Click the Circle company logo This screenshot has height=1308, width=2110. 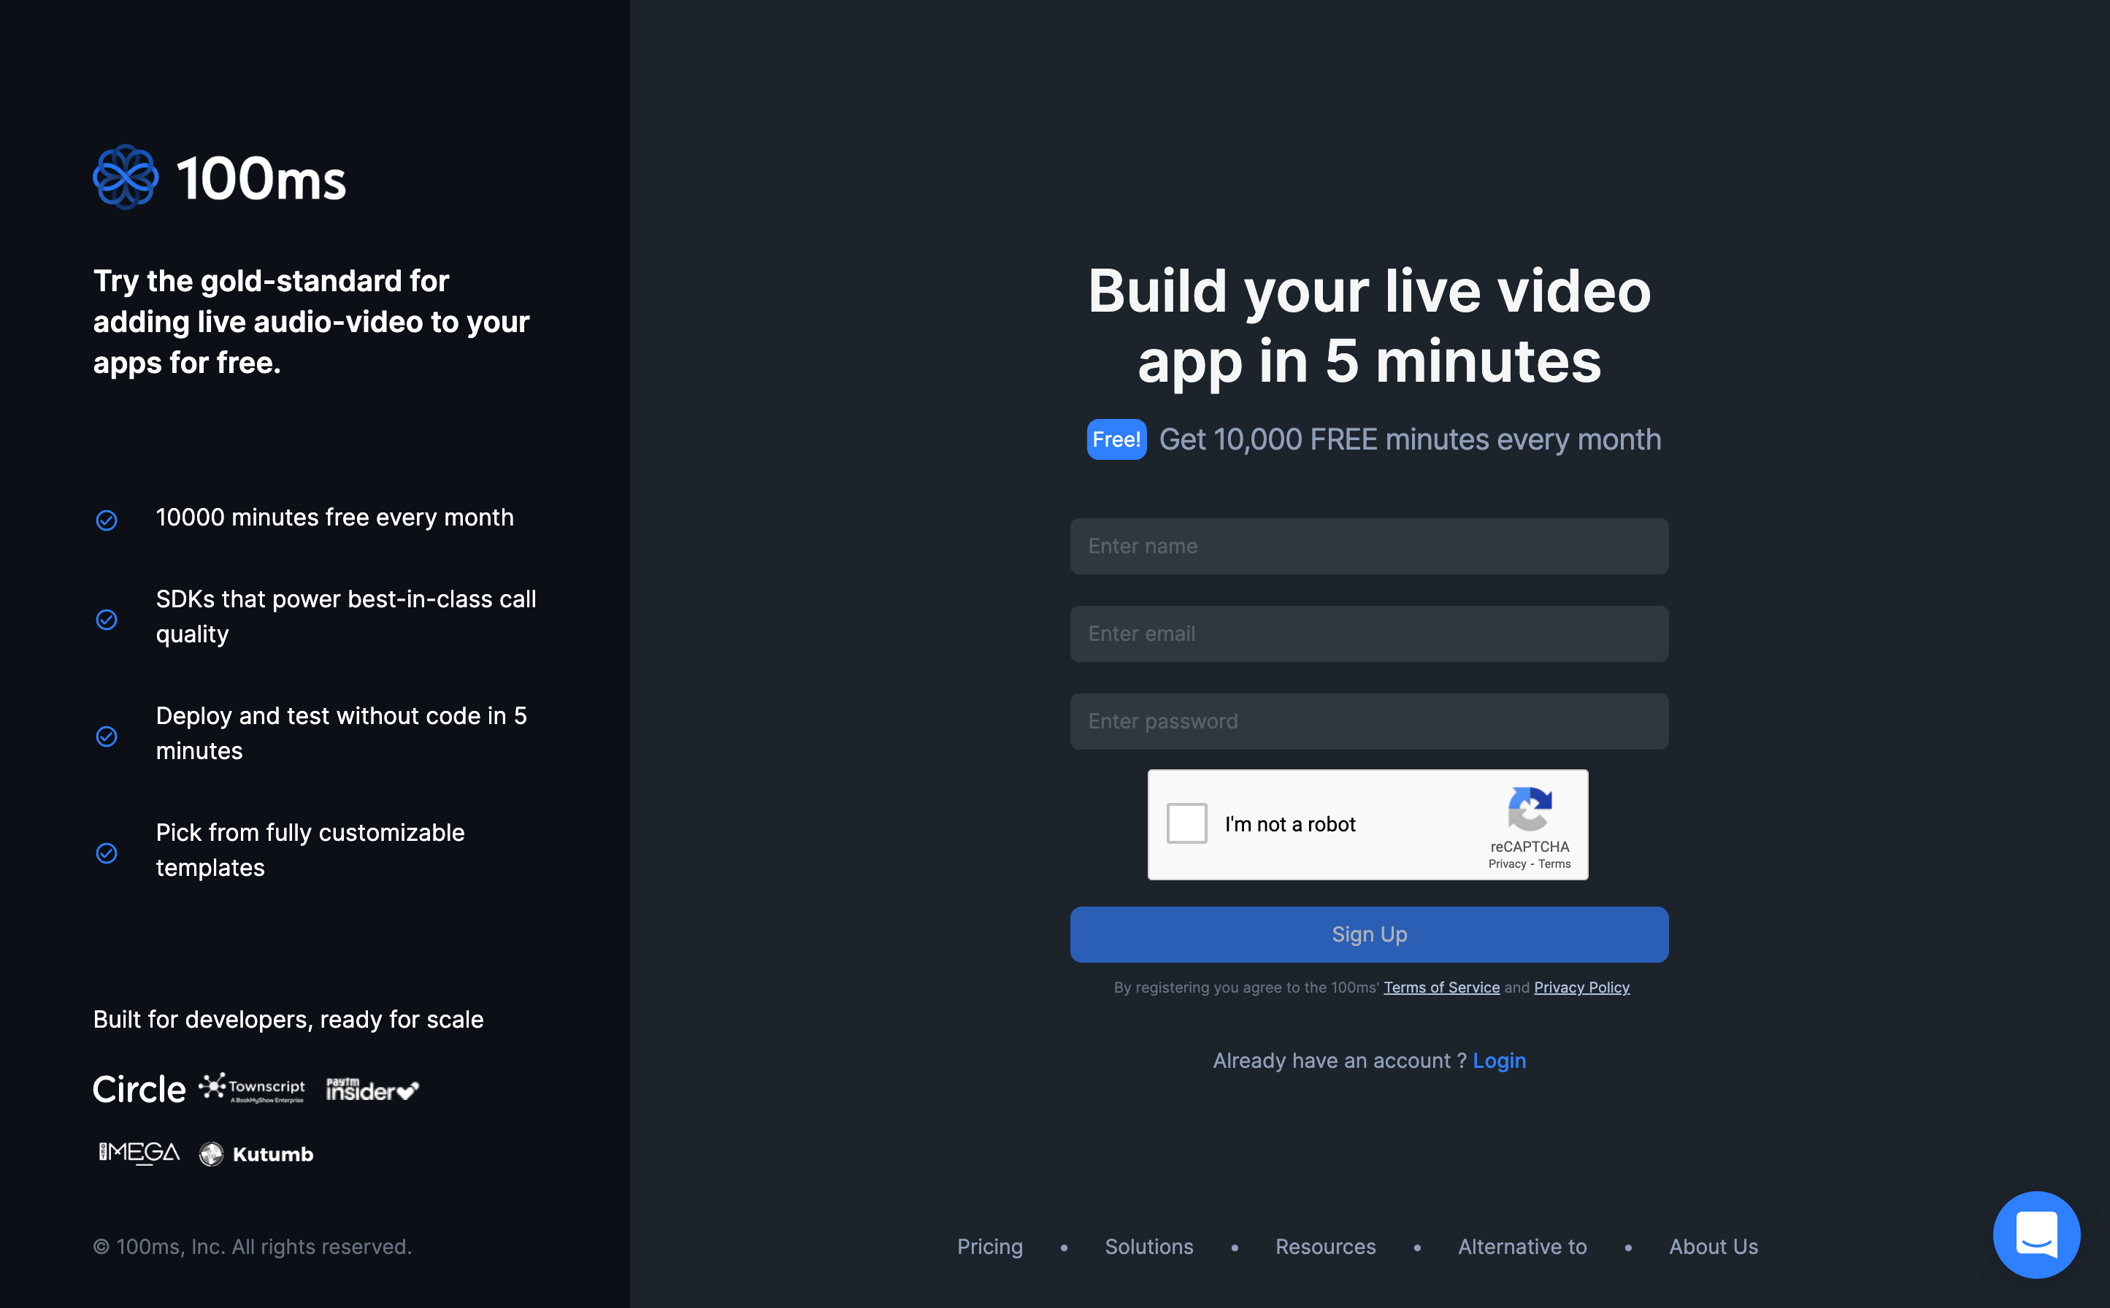(x=136, y=1088)
